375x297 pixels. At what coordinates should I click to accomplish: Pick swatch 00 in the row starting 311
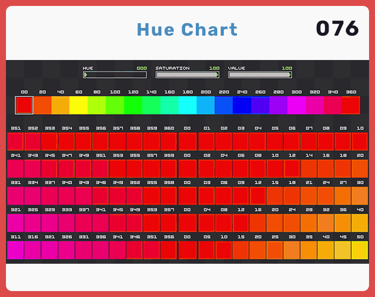tap(187, 250)
